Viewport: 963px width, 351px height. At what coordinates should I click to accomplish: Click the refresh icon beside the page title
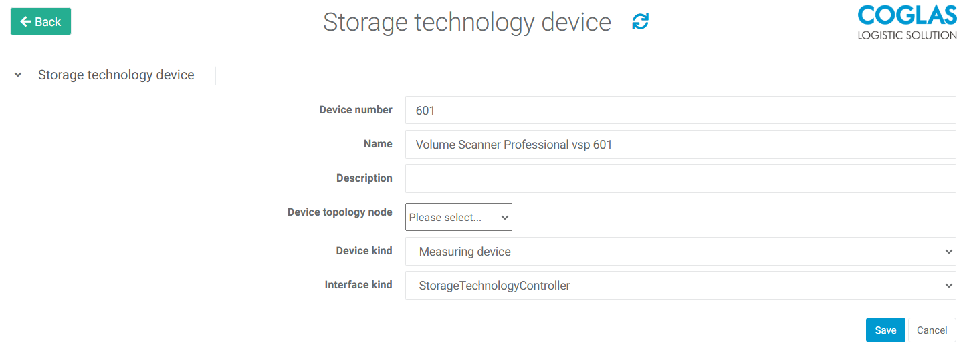pos(641,22)
